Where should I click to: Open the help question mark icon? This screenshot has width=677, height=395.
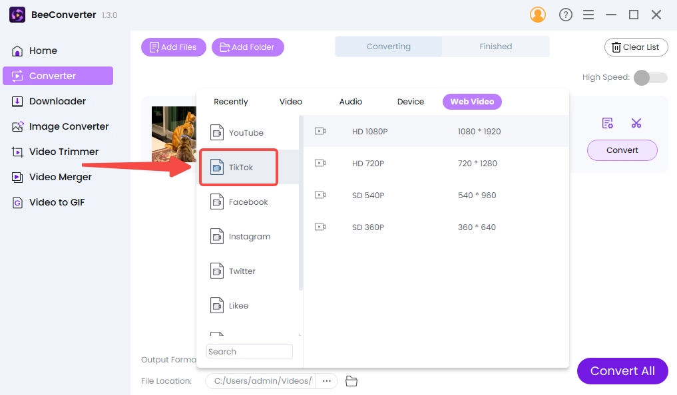tap(565, 15)
